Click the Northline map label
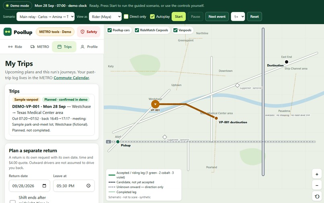The height and width of the screenshot is (203, 324). point(202,33)
